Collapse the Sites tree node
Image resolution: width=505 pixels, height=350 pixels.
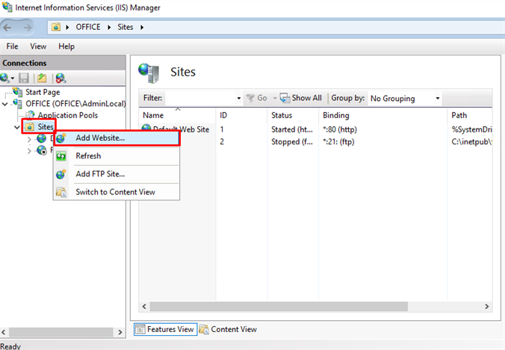point(17,127)
